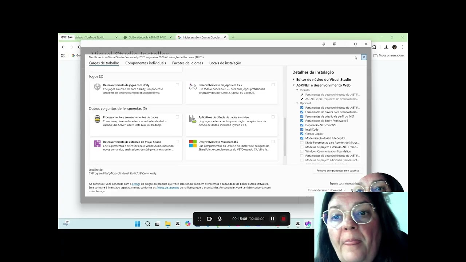The width and height of the screenshot is (466, 262).
Task: Click the Chrome profile avatar
Action: 395,47
